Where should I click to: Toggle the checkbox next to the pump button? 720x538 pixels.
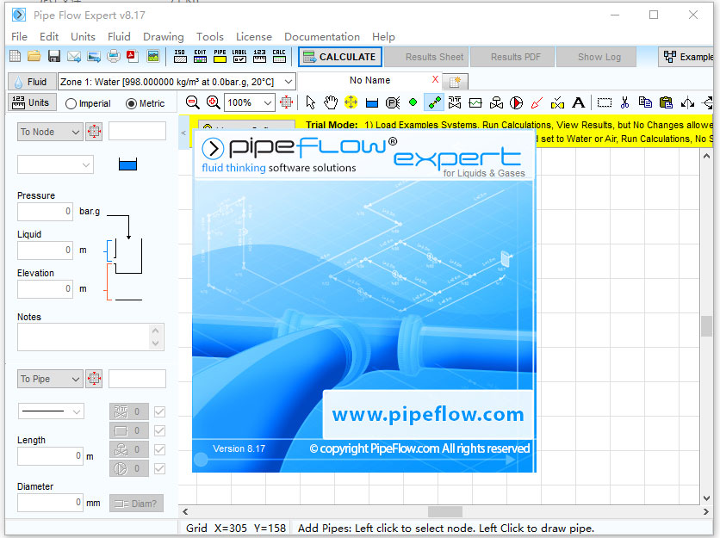pos(160,468)
